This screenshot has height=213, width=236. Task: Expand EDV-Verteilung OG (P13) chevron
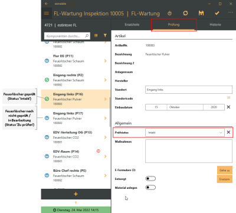pyautogui.click(x=106, y=137)
